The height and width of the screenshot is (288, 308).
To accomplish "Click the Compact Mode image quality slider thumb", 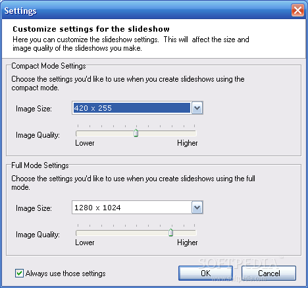I will [136, 133].
